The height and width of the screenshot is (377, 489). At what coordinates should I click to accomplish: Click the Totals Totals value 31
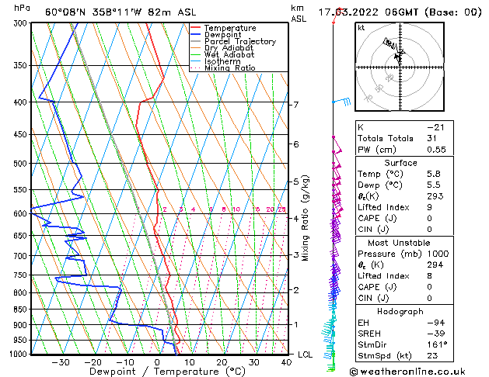(x=432, y=138)
